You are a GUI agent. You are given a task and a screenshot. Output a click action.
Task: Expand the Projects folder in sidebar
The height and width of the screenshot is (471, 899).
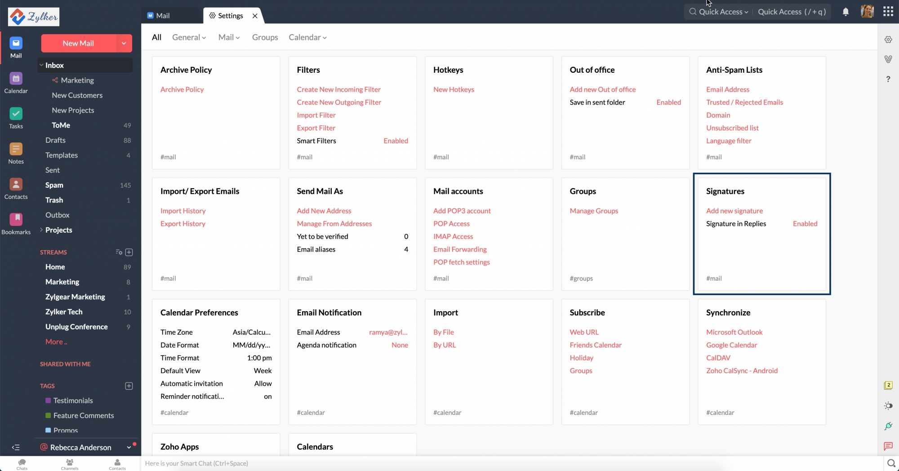(42, 230)
